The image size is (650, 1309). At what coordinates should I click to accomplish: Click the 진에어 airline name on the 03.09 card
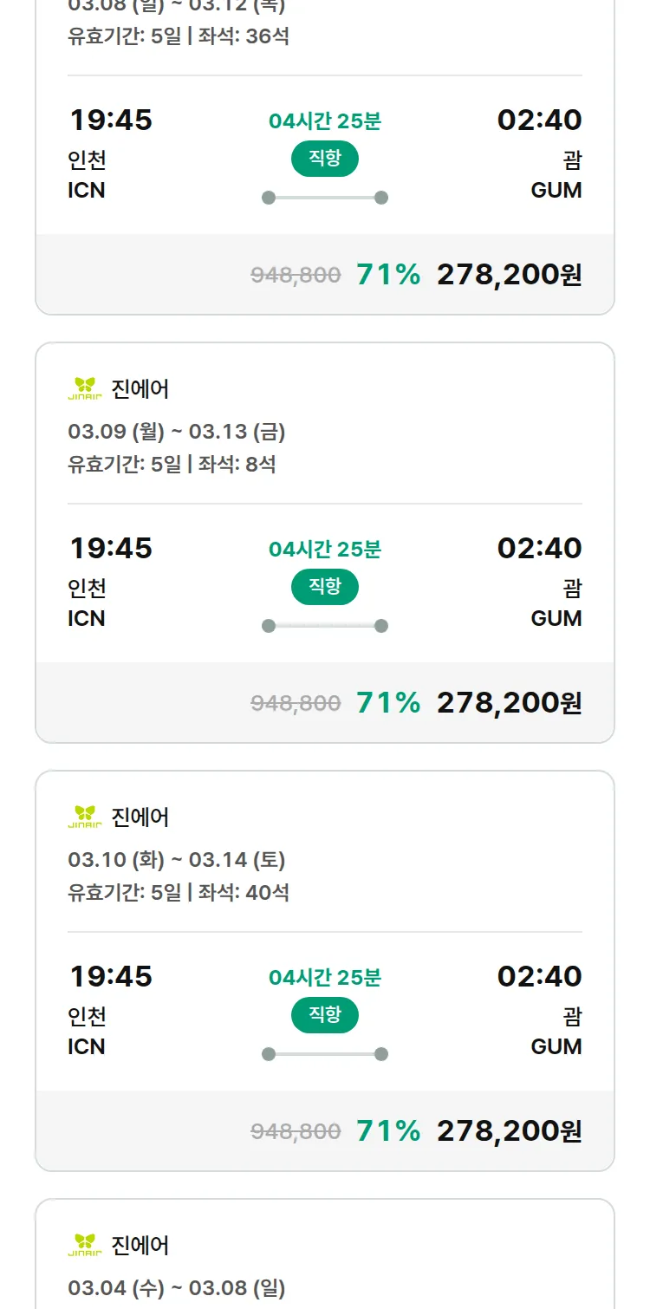(x=140, y=389)
